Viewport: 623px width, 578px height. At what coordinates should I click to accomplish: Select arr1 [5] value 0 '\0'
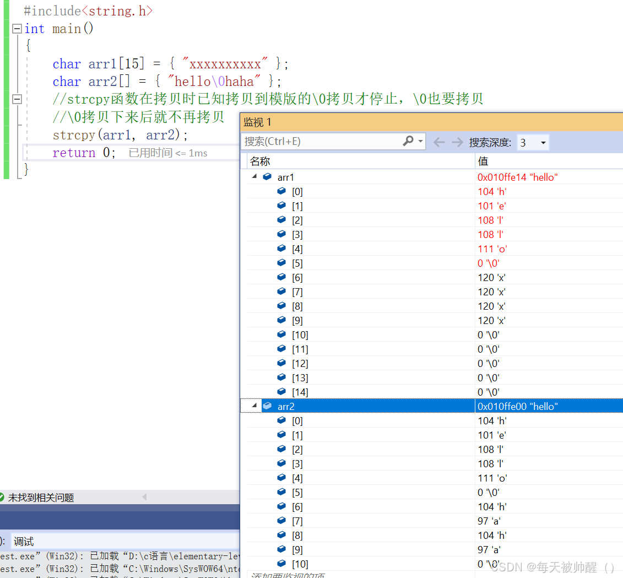pos(488,263)
